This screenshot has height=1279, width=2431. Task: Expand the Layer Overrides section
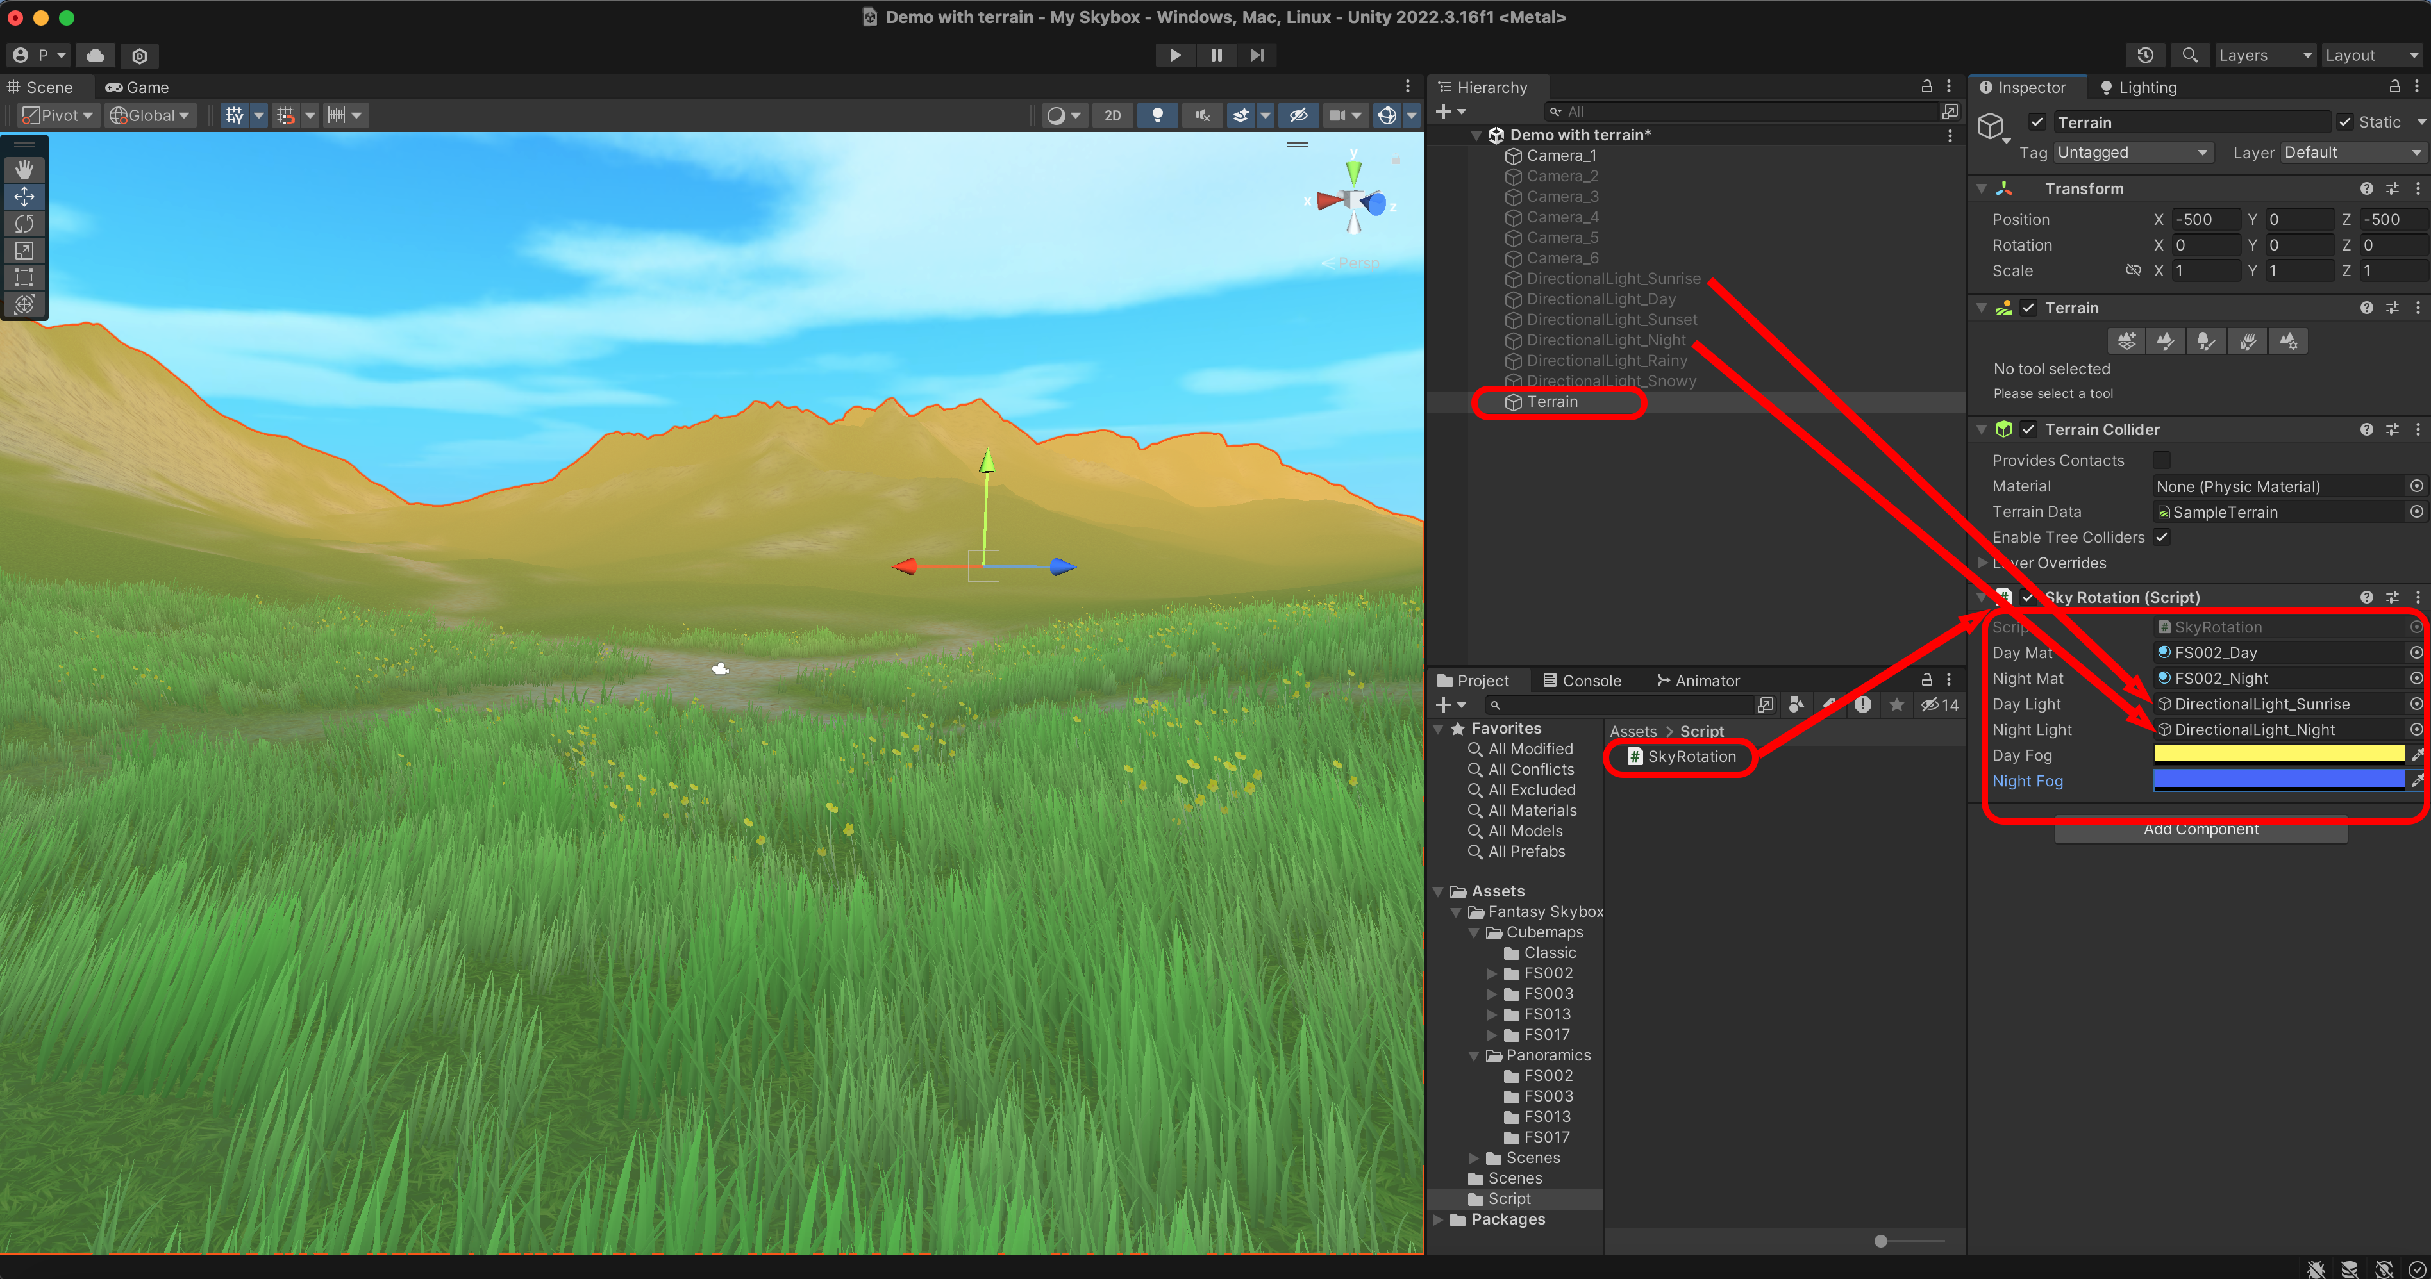click(1983, 563)
